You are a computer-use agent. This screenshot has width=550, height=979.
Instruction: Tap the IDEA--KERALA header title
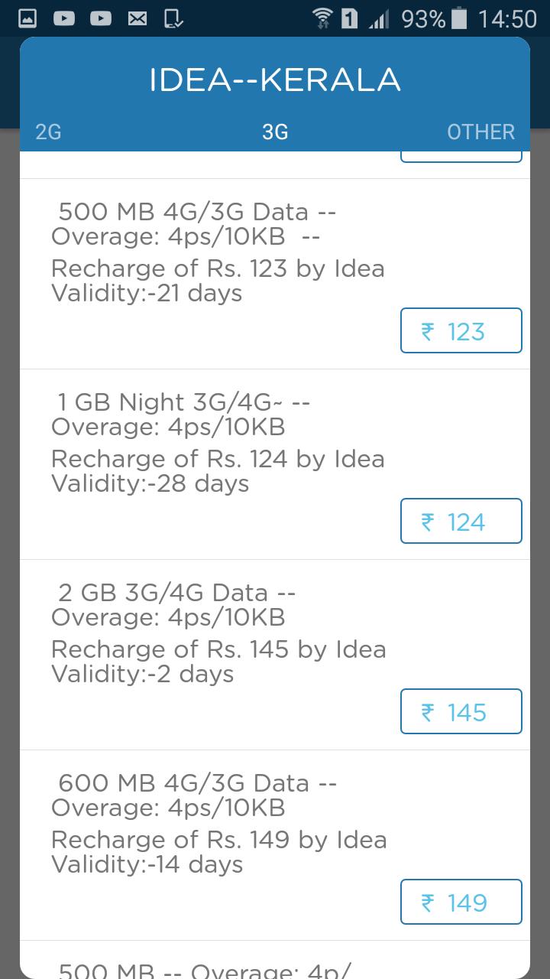coord(275,80)
